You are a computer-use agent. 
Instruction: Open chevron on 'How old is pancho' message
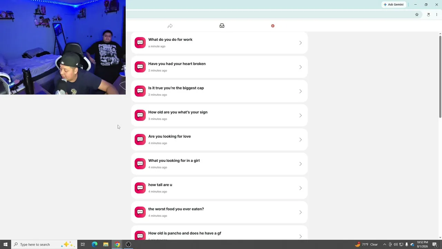[300, 236]
